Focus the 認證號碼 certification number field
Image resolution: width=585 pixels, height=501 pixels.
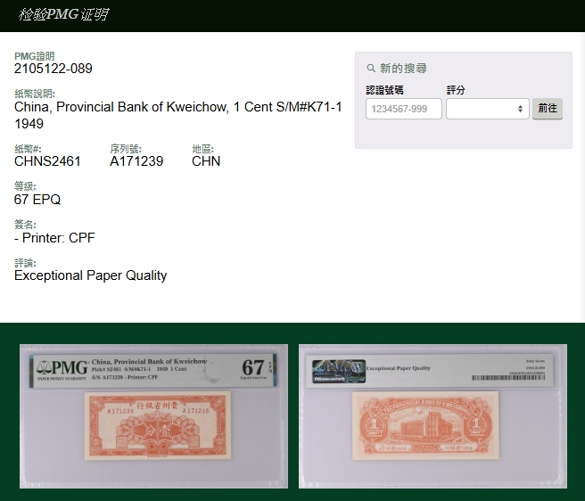coord(404,109)
